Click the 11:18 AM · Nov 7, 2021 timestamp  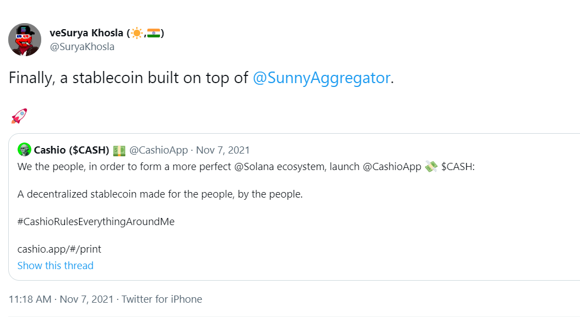pos(61,299)
